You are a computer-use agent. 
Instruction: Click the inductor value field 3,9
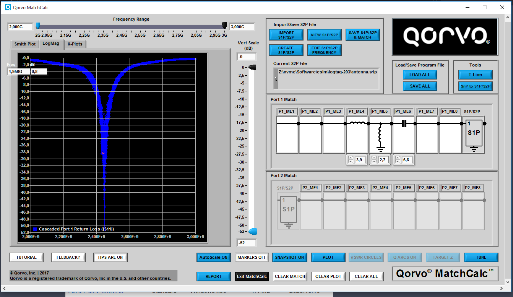tap(360, 160)
